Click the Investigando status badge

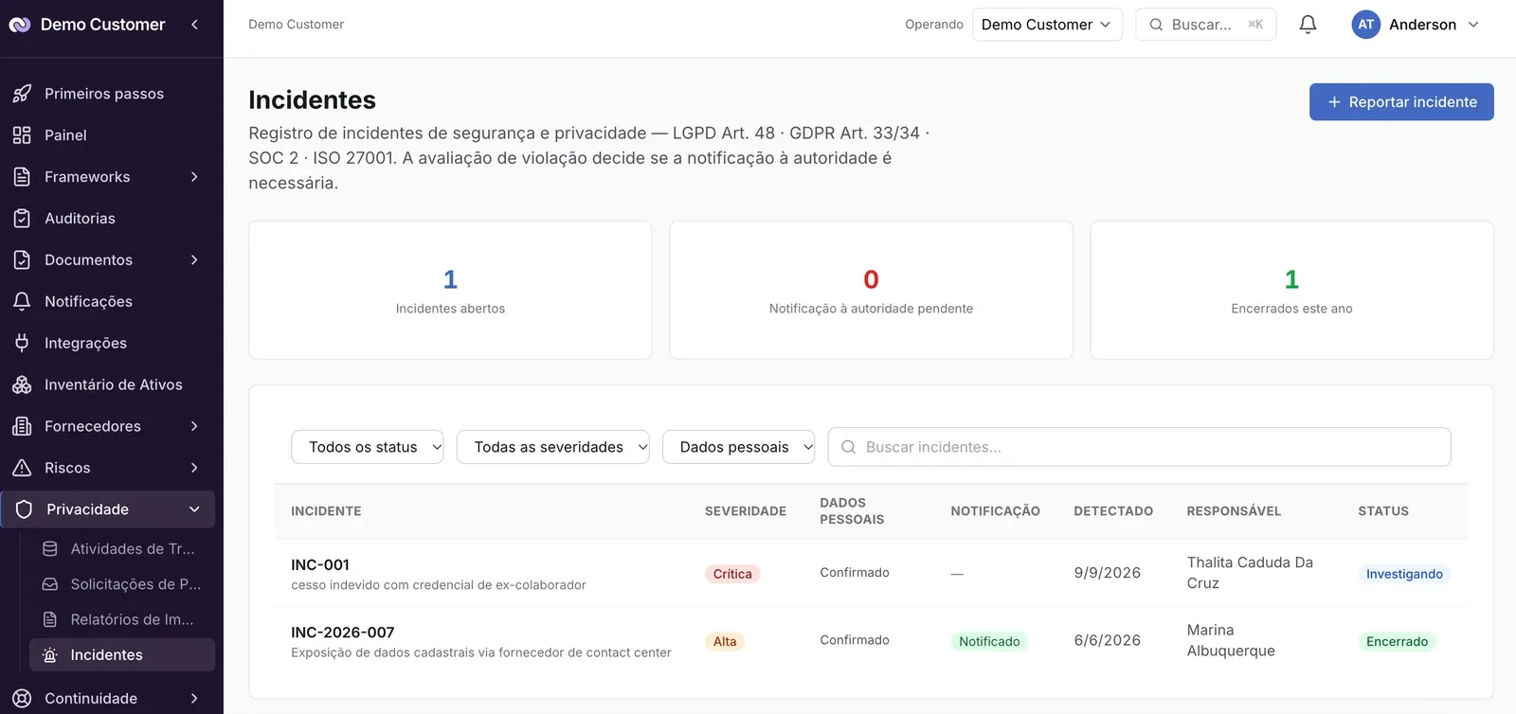pos(1404,574)
